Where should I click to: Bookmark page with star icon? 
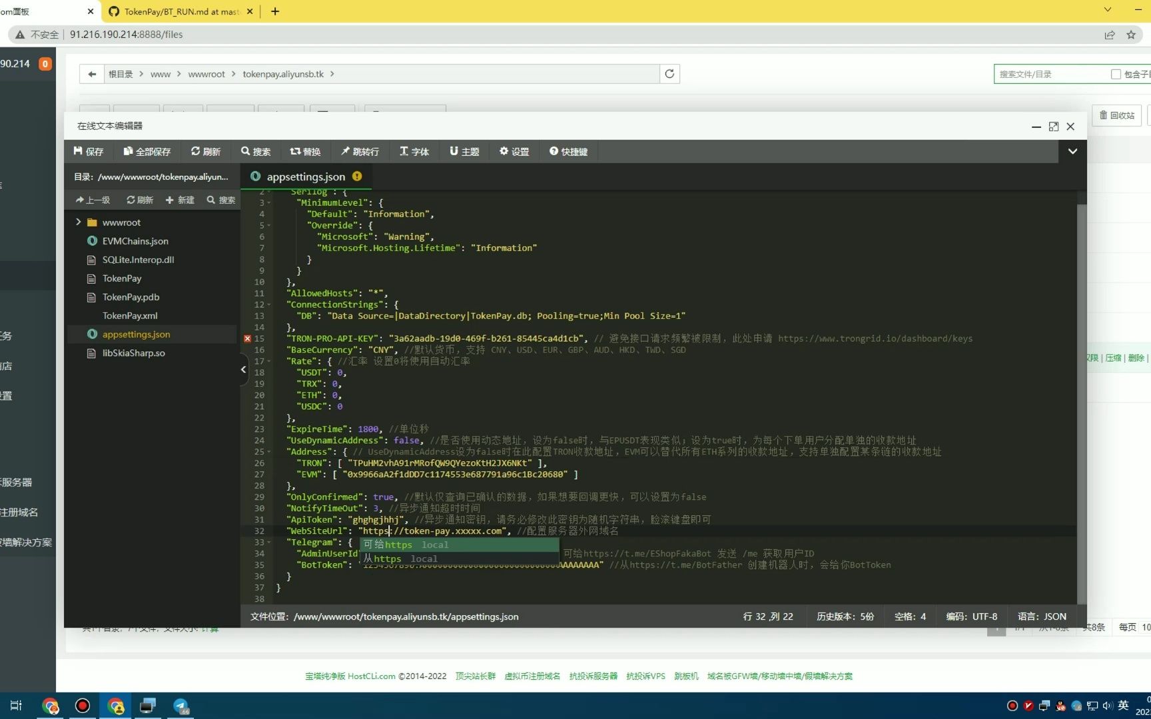click(x=1131, y=35)
